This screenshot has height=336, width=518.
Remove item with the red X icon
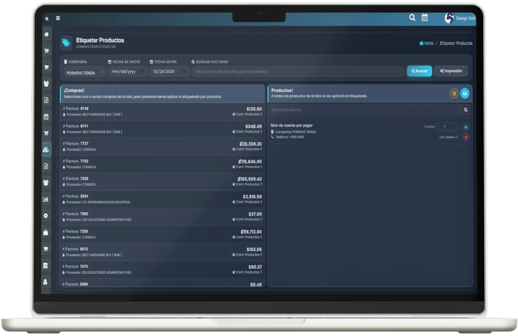click(x=466, y=137)
